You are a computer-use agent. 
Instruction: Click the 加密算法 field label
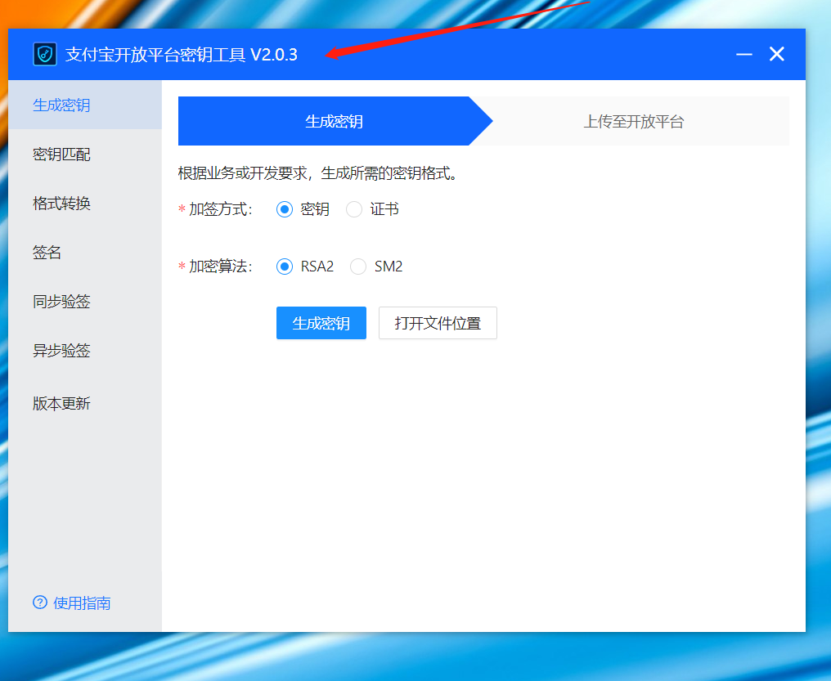pyautogui.click(x=221, y=267)
